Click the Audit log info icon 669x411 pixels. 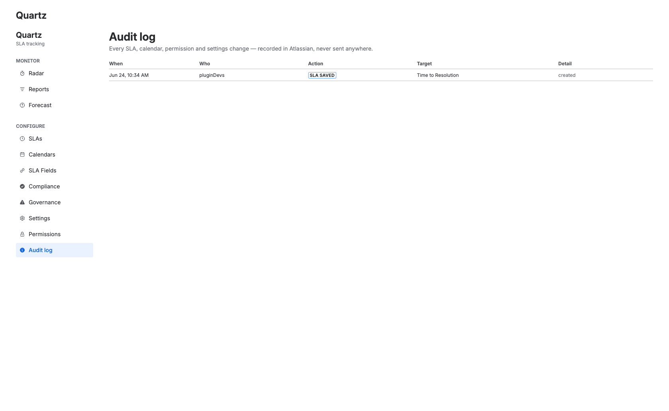coord(22,250)
